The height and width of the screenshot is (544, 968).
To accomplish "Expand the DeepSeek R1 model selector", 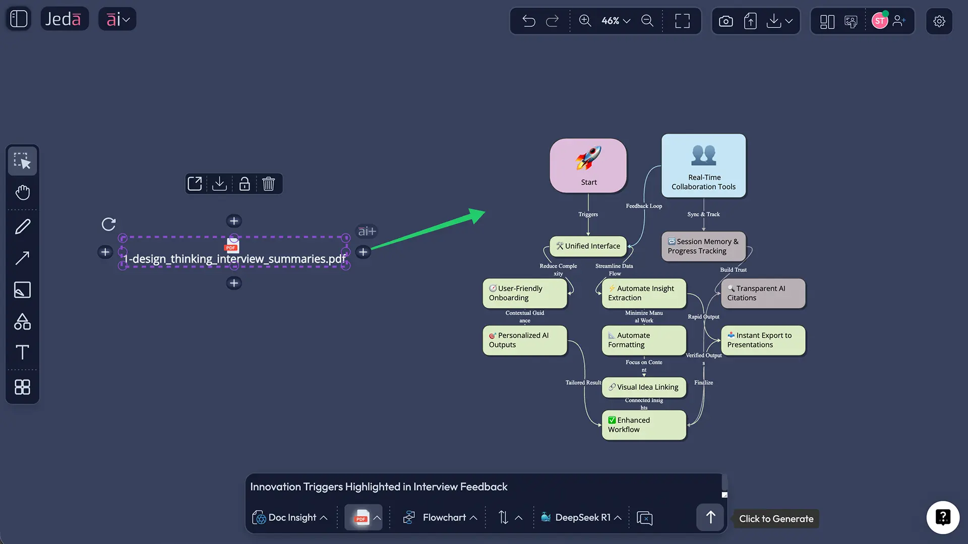I will (x=580, y=517).
